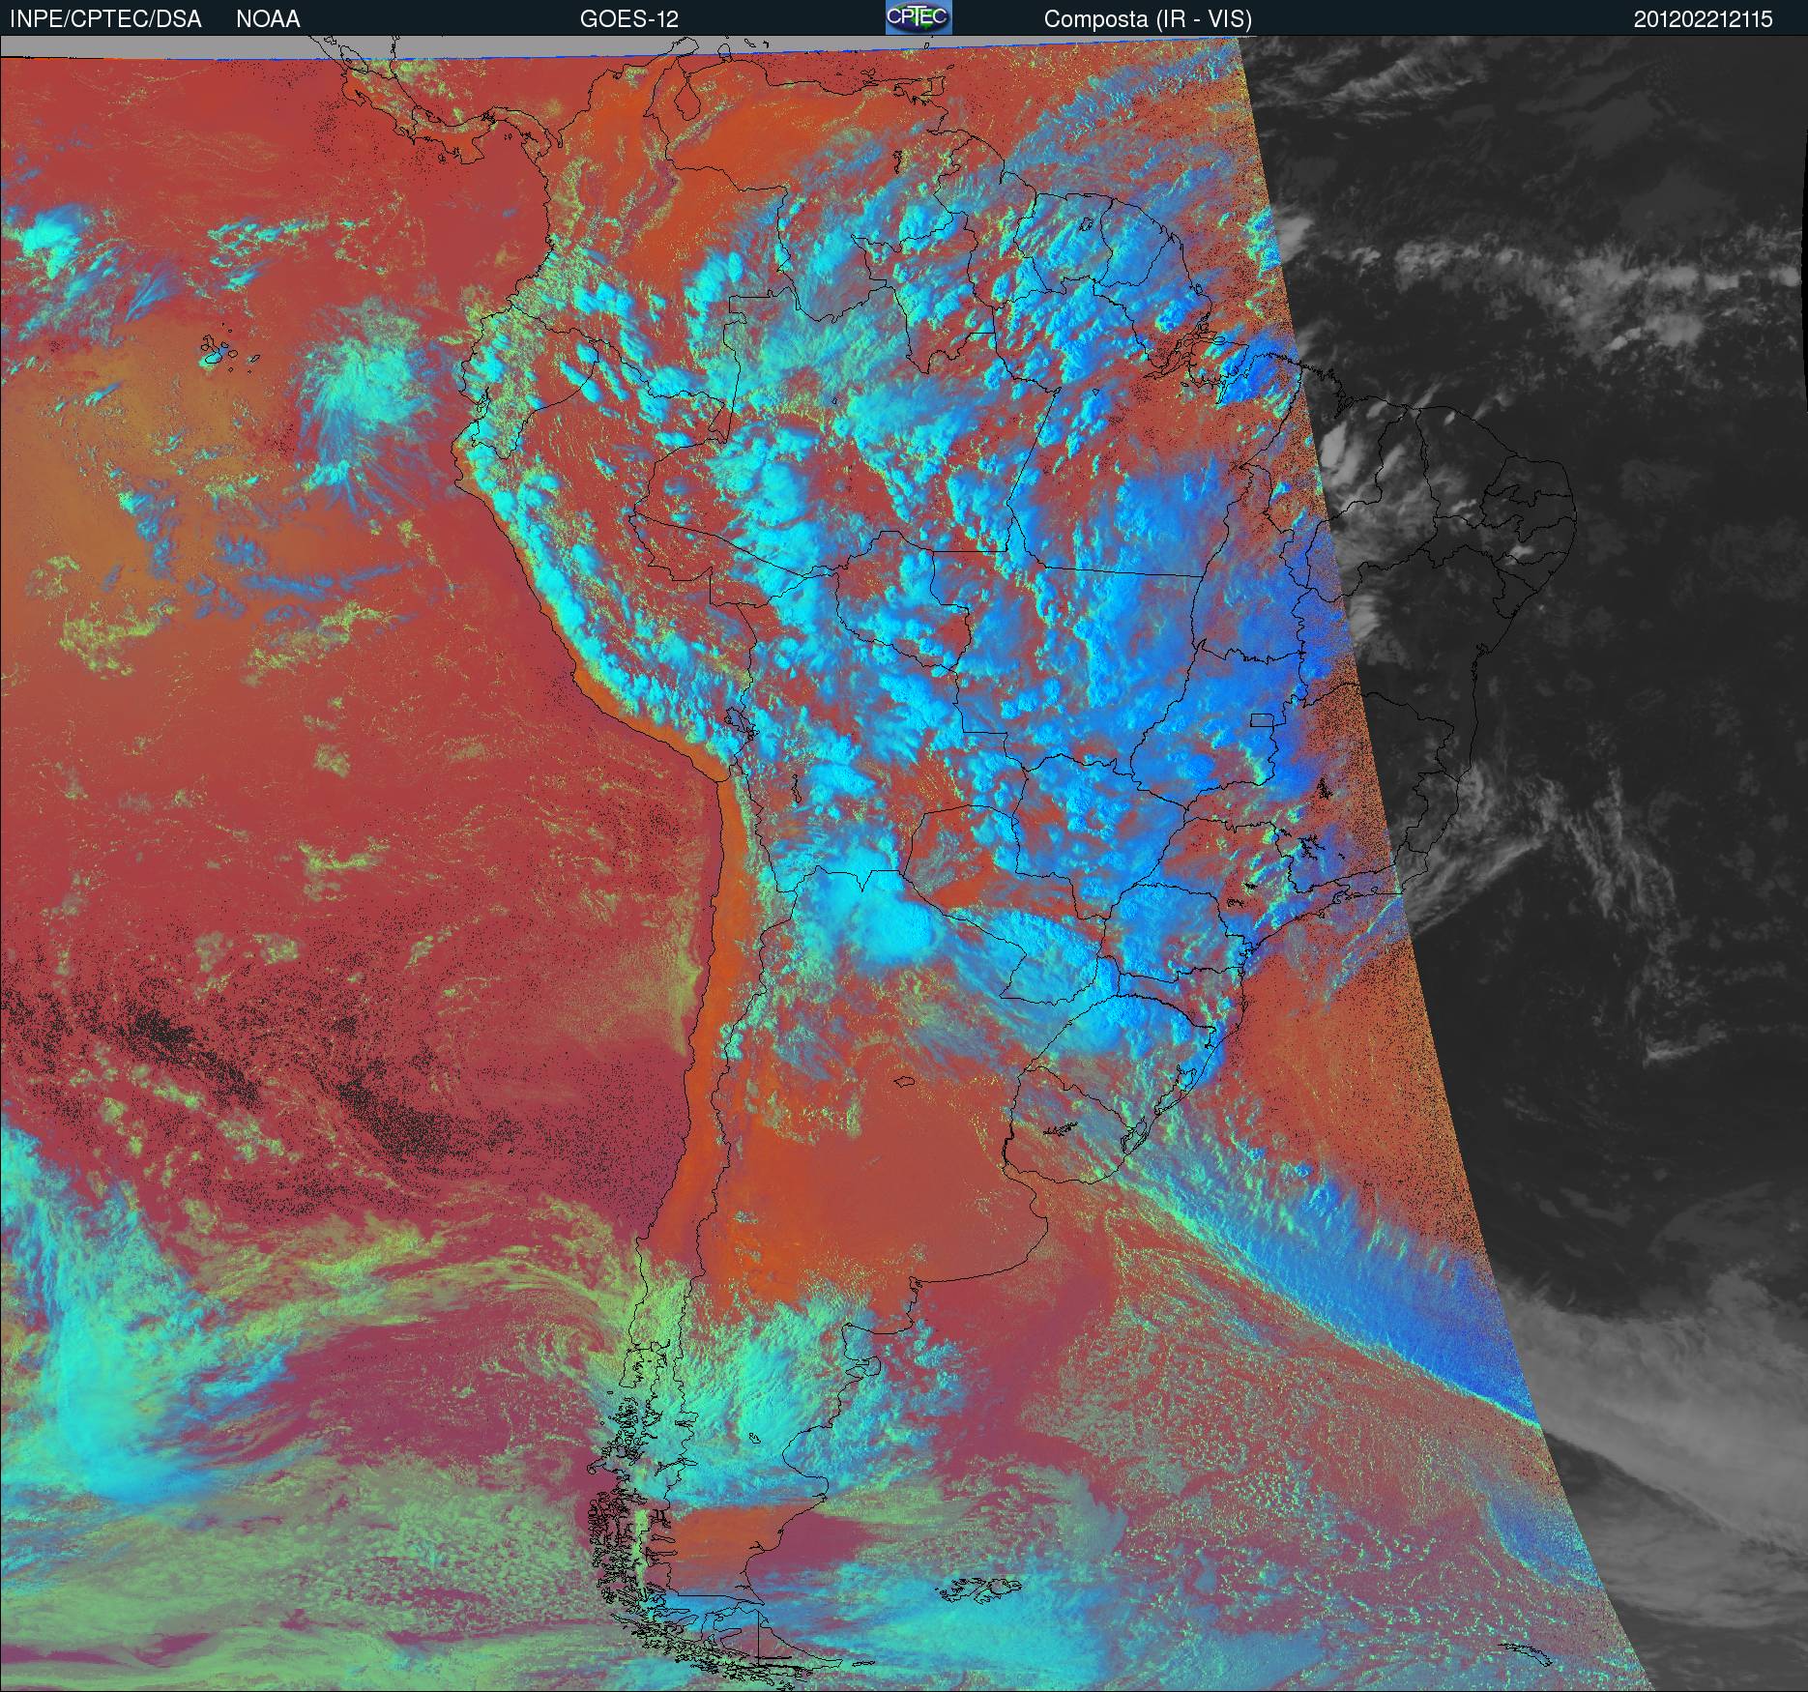The image size is (1808, 1692).
Task: Click the GOES-12 satellite label
Action: tap(629, 19)
